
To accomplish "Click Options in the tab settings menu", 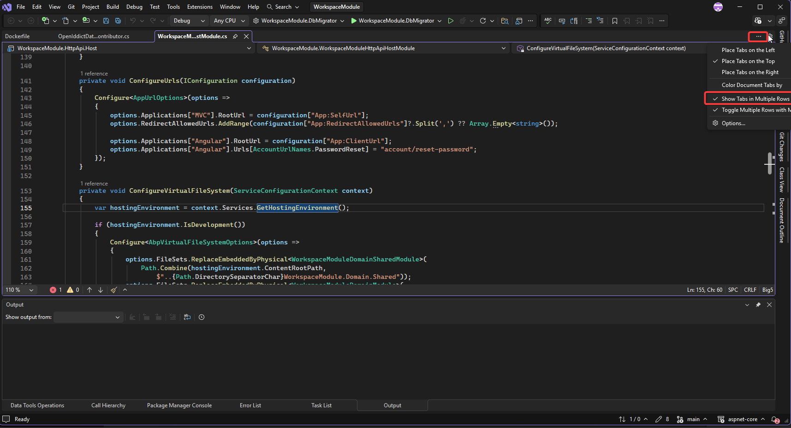I will [x=733, y=123].
